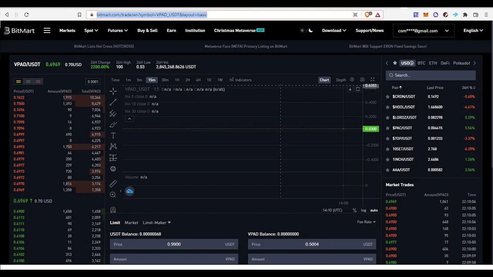Screen dimensions: 493x277
Task: Click the sell Amount VPAD field
Action: click(312, 259)
